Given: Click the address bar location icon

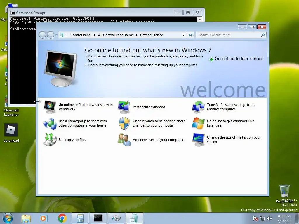Looking at the screenshot, I should click(x=61, y=35).
